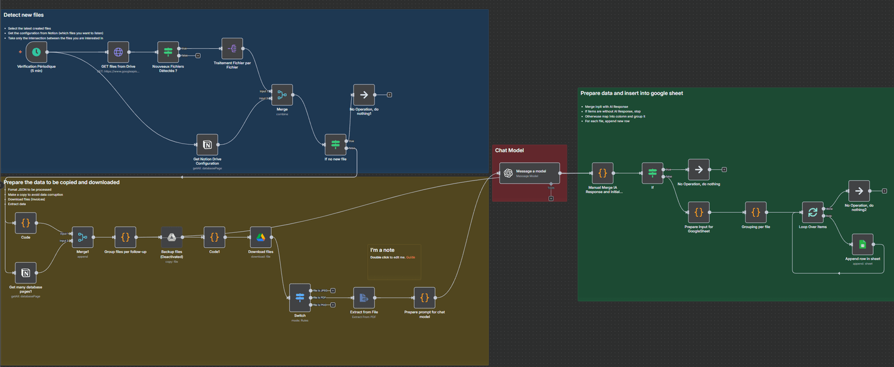Select the Vérification Périodique schedule trigger node

pos(36,52)
